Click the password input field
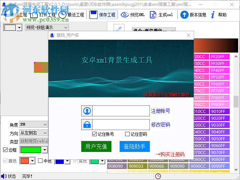 pyautogui.click(x=121, y=125)
